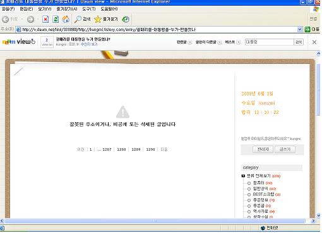The width and height of the screenshot is (322, 233).
Task: Click the Daum view logo
Action: tap(19, 42)
